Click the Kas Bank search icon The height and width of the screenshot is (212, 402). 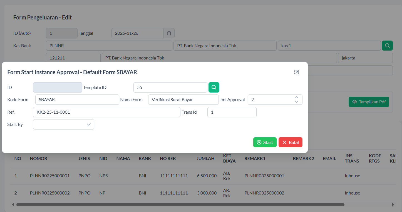point(387,46)
